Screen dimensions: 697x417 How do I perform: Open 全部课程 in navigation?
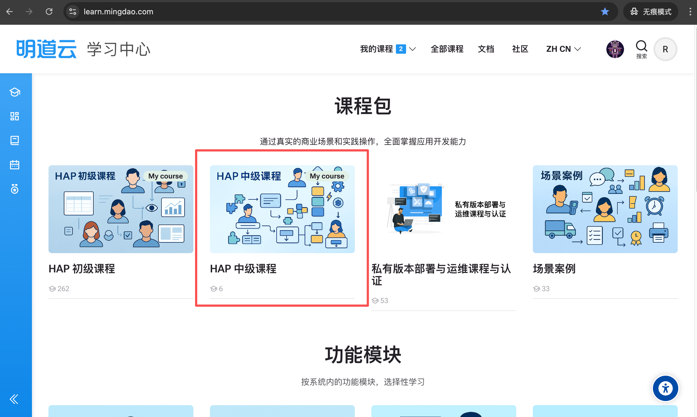(447, 49)
